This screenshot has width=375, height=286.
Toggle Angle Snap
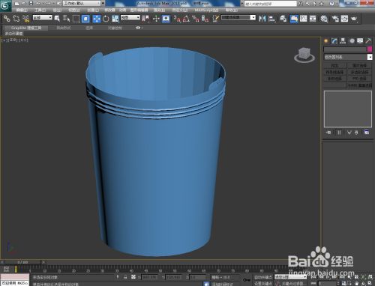[186, 19]
